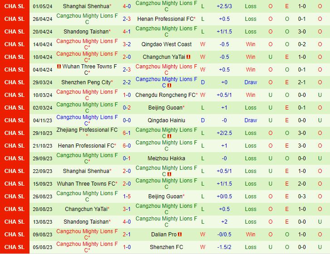The width and height of the screenshot is (330, 254).
Task: Click date 10/03/24
Action: pyautogui.click(x=43, y=95)
